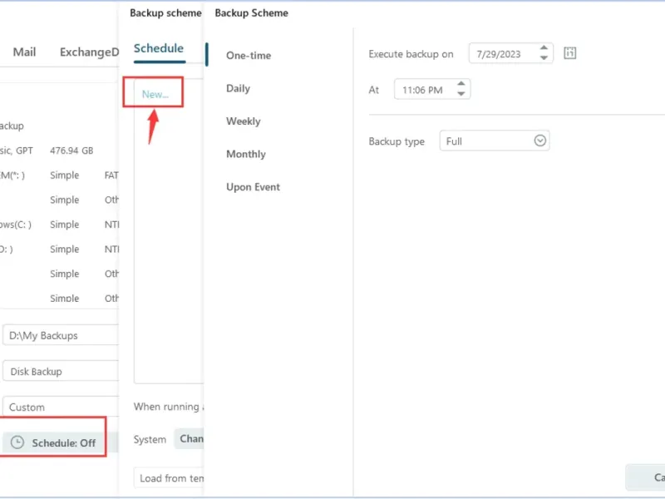Select the Upon Event schedule option
The width and height of the screenshot is (665, 499).
[253, 187]
